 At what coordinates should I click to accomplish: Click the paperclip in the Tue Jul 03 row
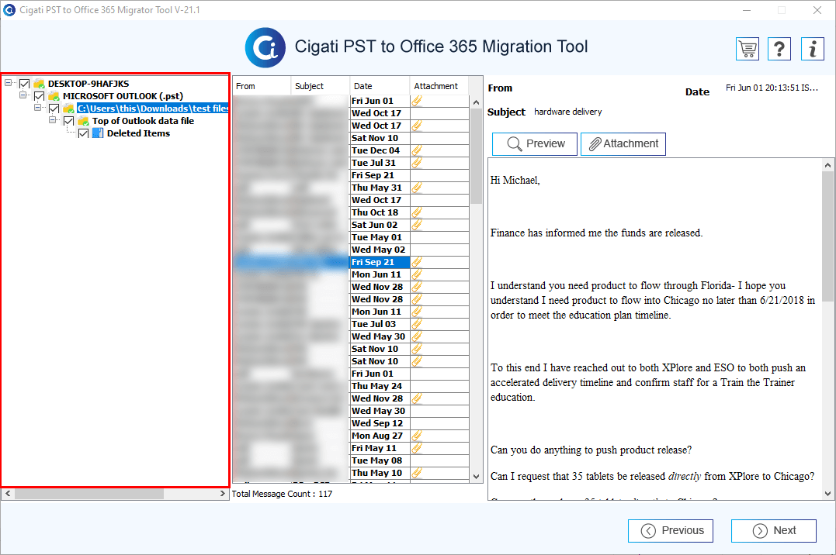(417, 324)
